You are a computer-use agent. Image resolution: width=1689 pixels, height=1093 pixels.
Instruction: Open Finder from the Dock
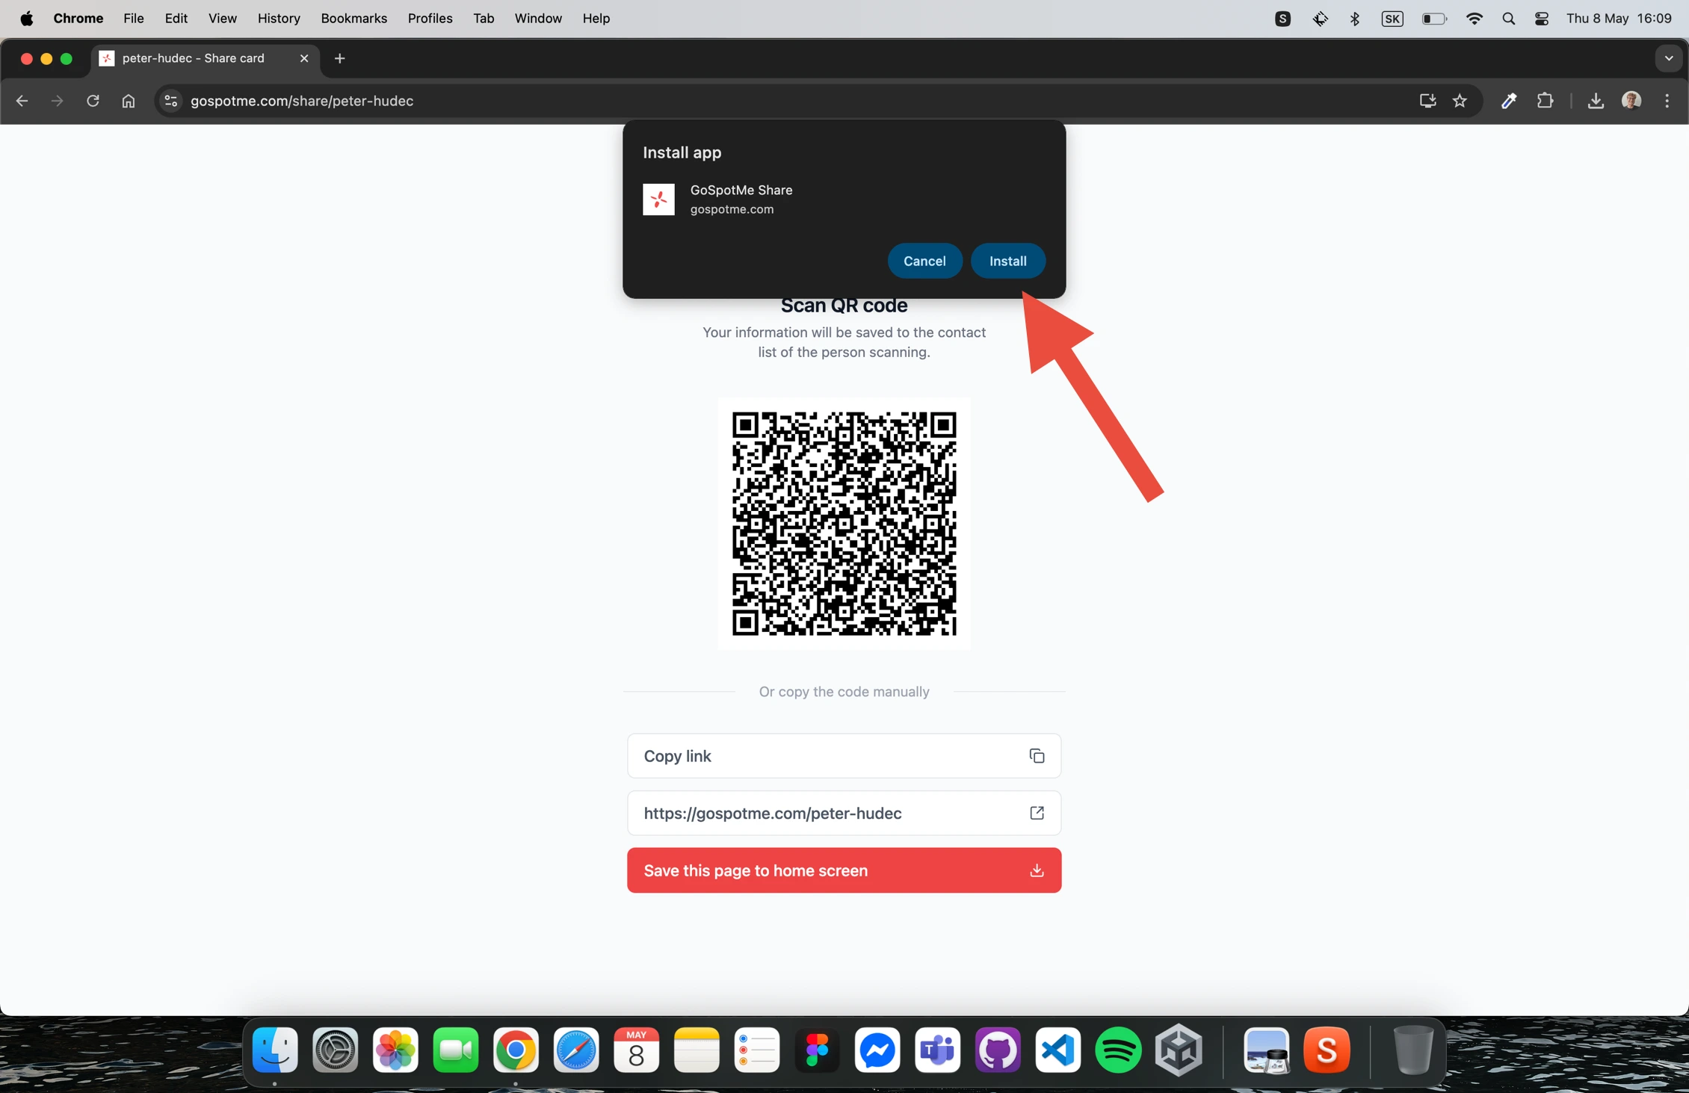point(275,1050)
